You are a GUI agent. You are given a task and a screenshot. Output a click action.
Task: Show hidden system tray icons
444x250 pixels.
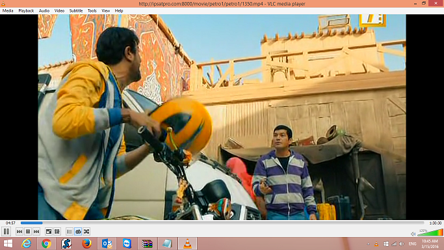point(368,243)
